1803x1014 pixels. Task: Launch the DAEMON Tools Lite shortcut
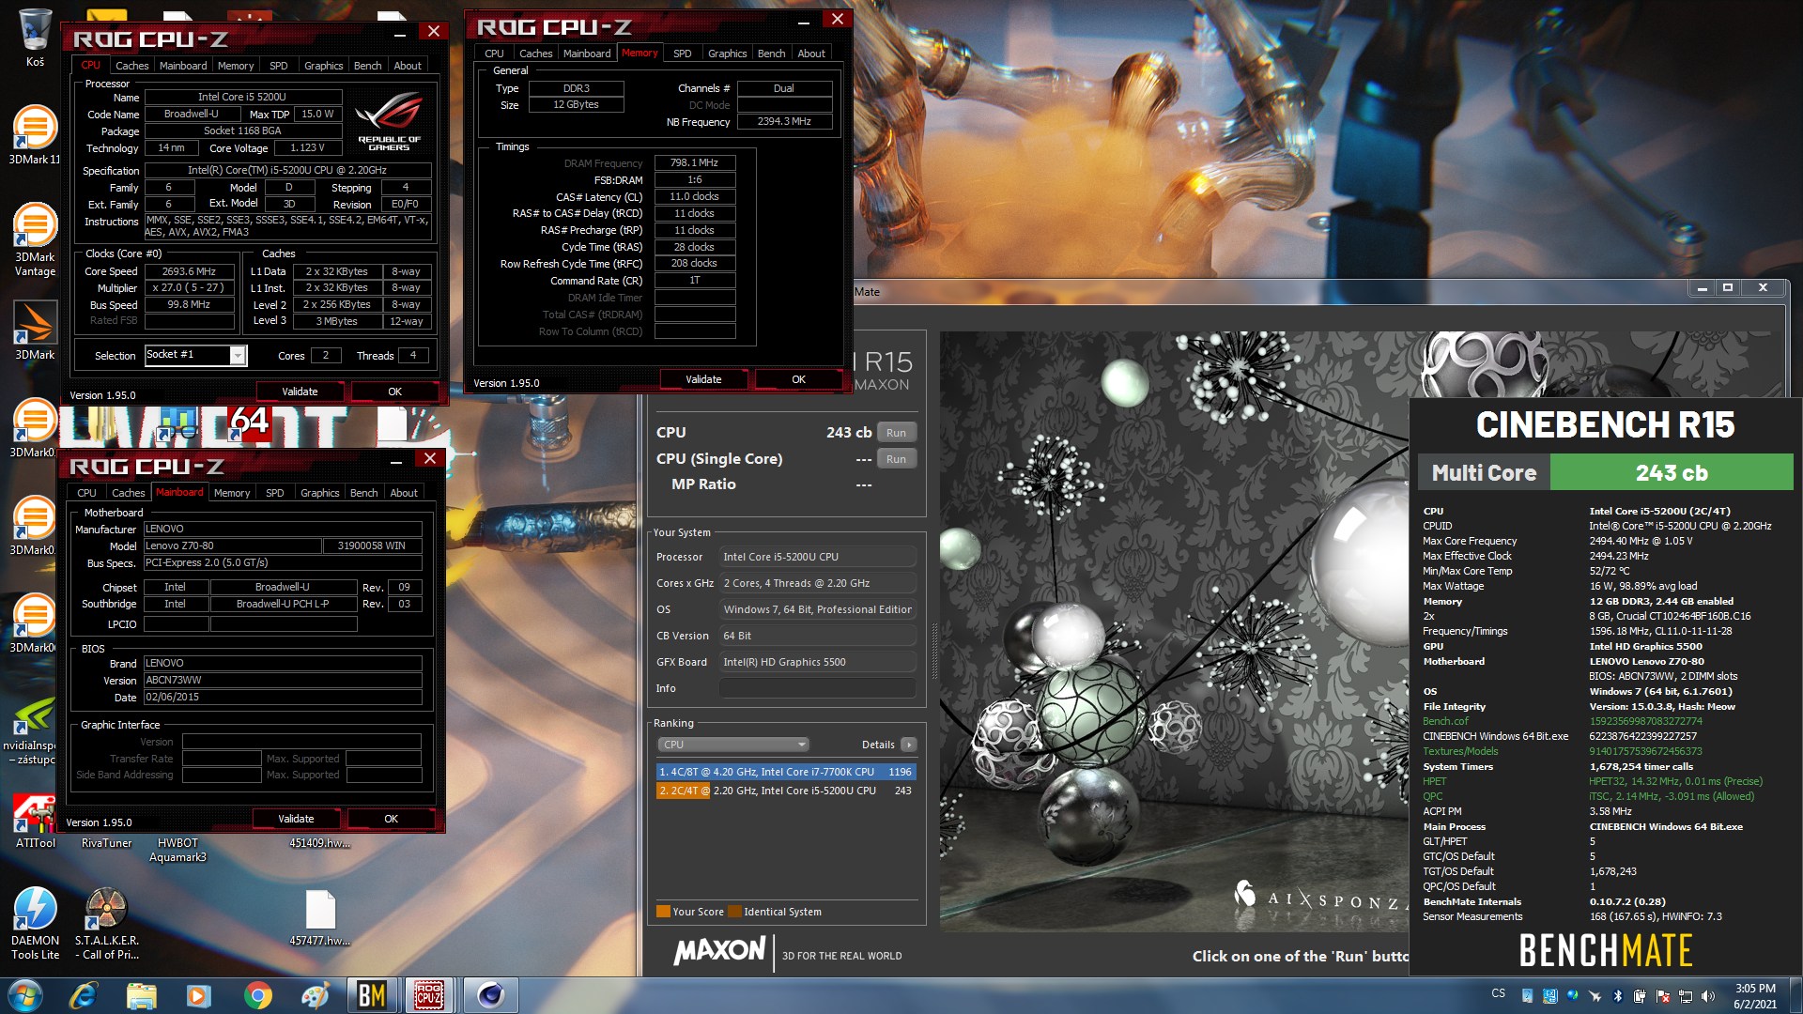click(35, 923)
